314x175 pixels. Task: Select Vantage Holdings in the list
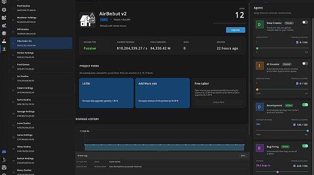pyautogui.click(x=41, y=114)
